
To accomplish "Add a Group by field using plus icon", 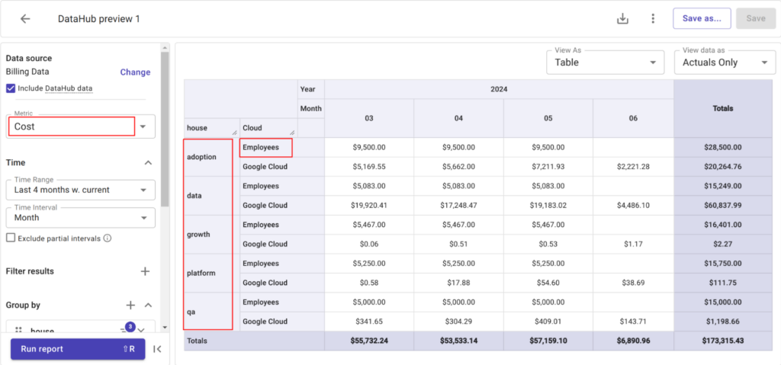I will click(130, 306).
